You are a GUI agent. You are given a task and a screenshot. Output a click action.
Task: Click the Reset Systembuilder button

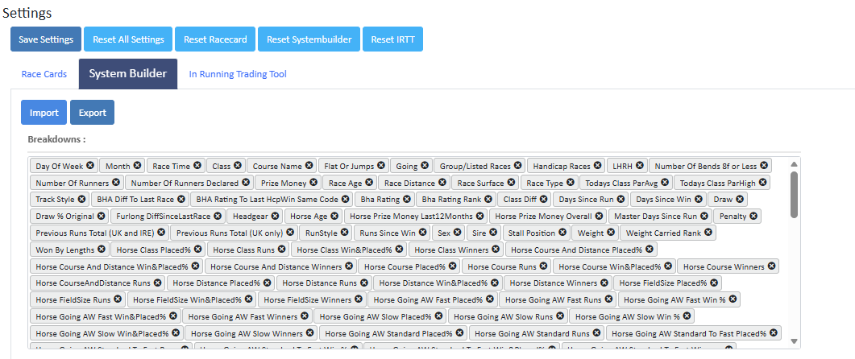coord(311,39)
